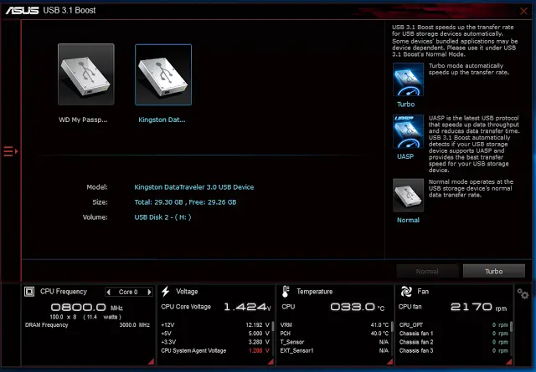Click the DRAM Frequency 3000.0 MHz row
This screenshot has width=536, height=372.
coord(87,325)
